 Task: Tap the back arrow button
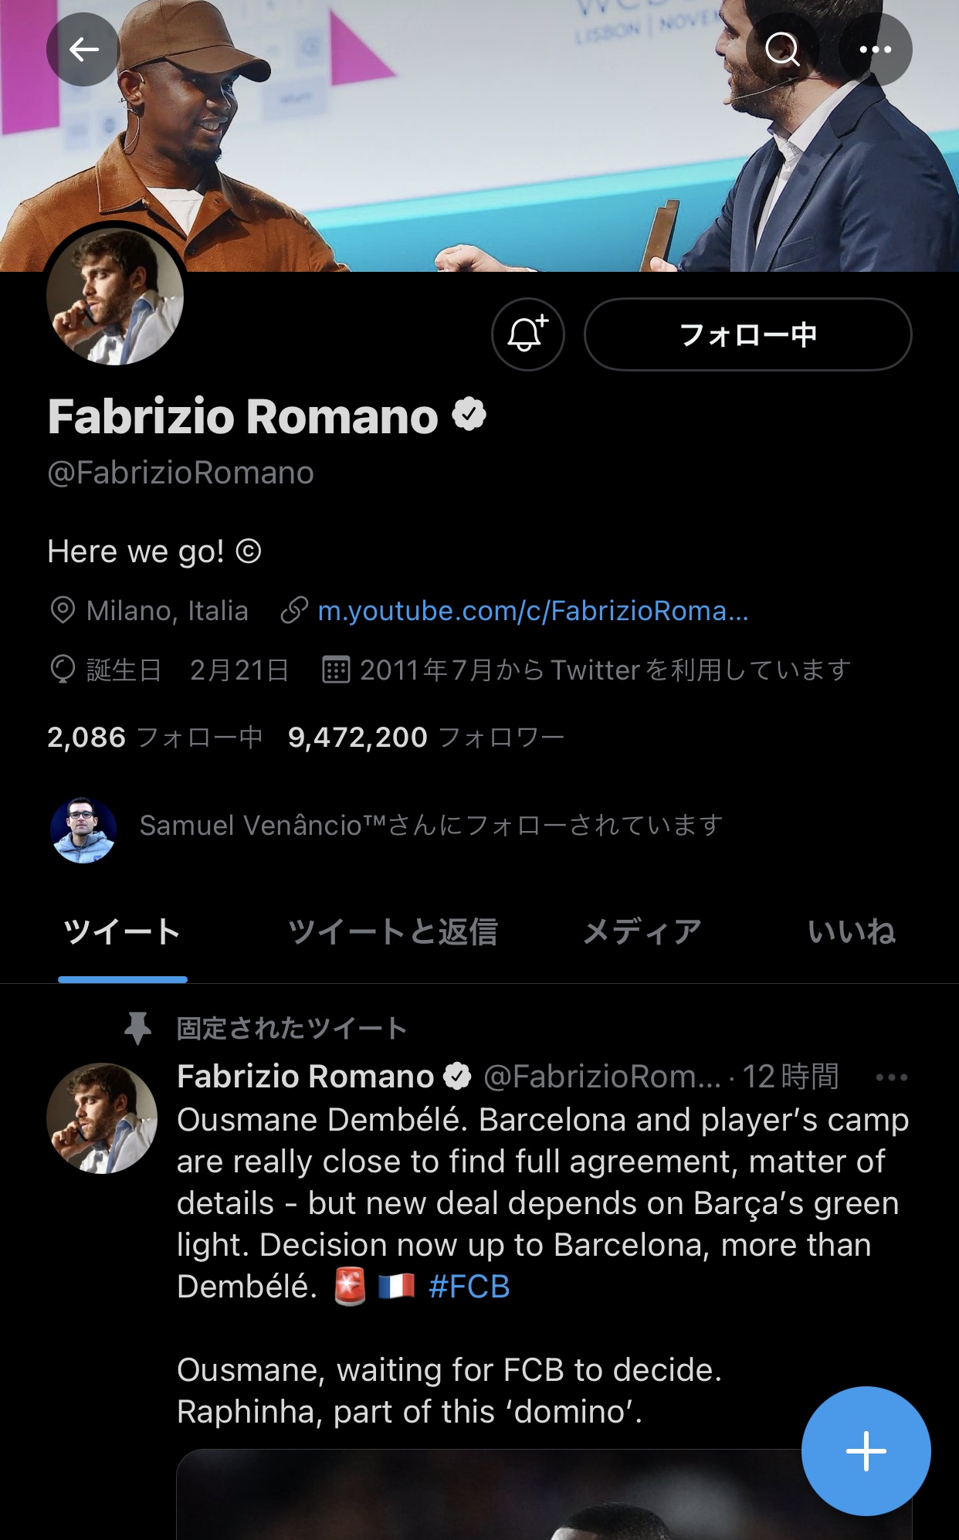coord(83,50)
